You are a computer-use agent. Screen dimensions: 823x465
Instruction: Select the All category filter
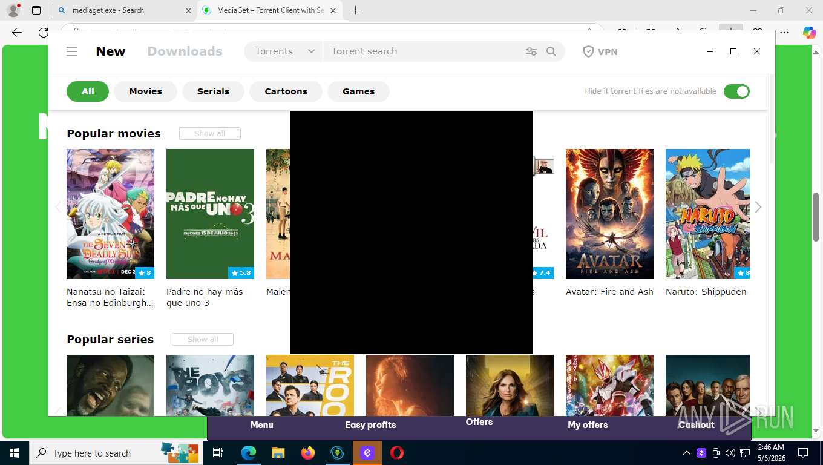[88, 91]
